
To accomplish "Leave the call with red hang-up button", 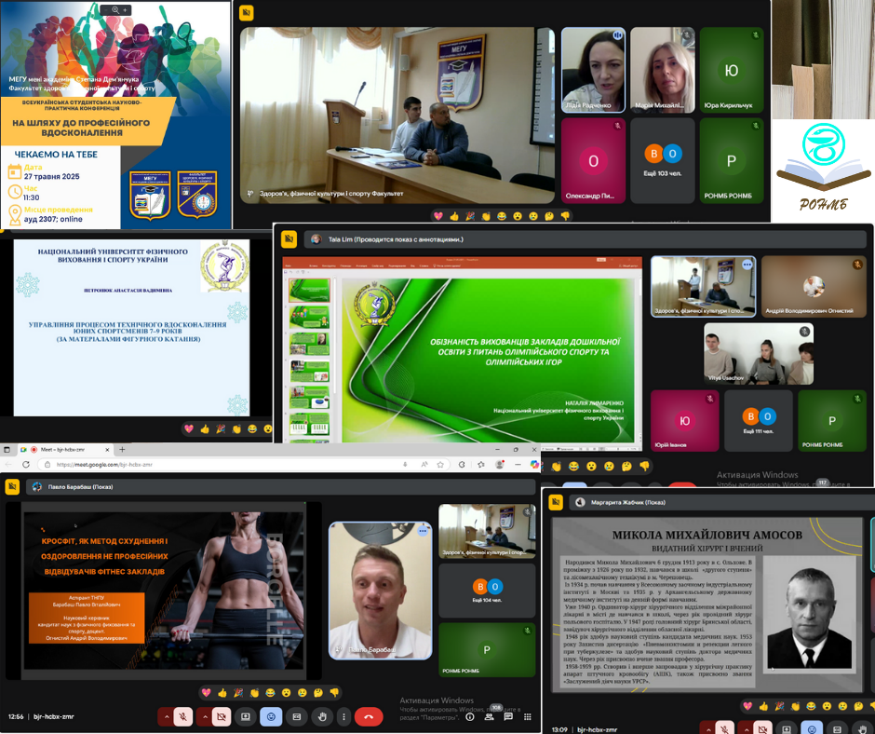I will pyautogui.click(x=369, y=716).
